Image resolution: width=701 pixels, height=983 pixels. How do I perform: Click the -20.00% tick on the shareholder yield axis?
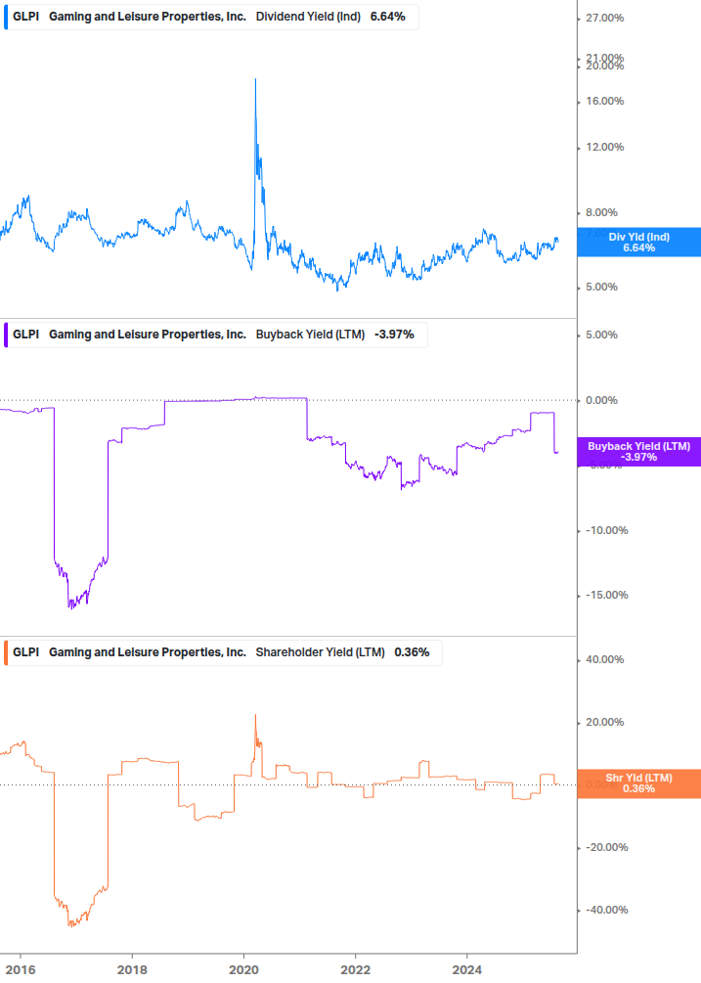click(606, 848)
